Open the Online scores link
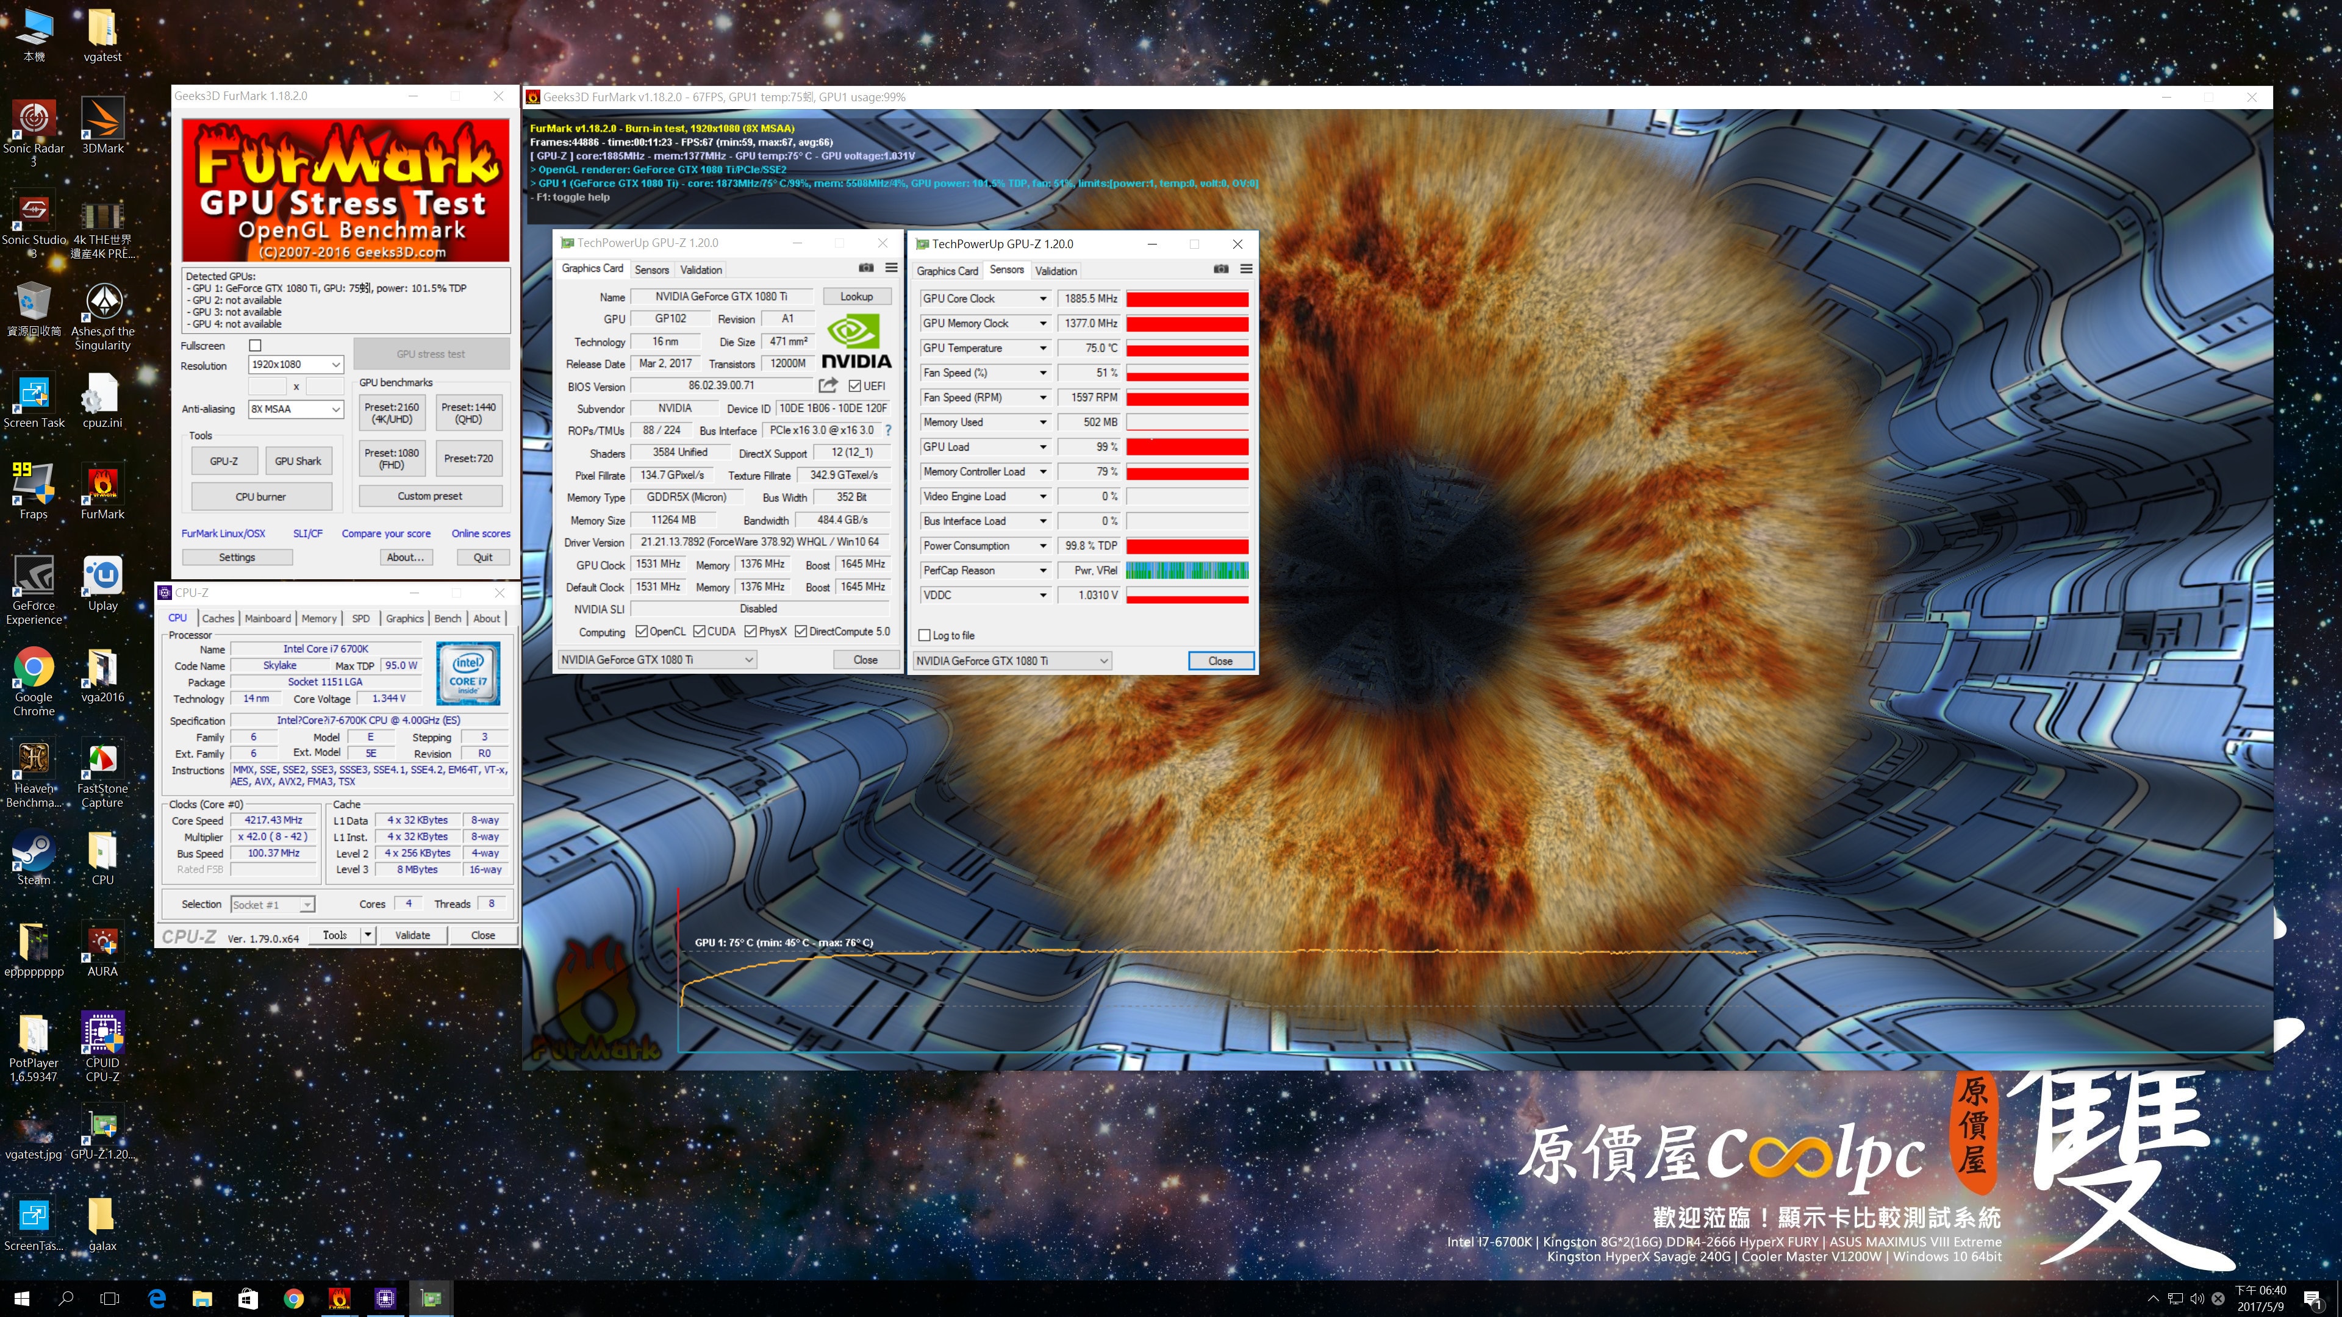 tap(481, 534)
